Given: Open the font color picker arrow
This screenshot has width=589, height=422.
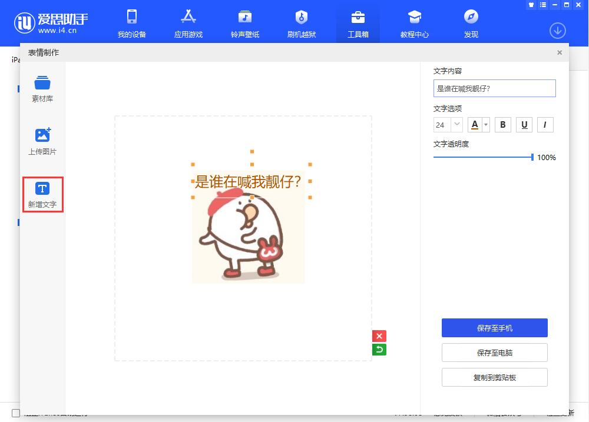Looking at the screenshot, I should [486, 124].
